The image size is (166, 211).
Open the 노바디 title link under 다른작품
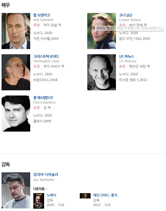click(51, 195)
